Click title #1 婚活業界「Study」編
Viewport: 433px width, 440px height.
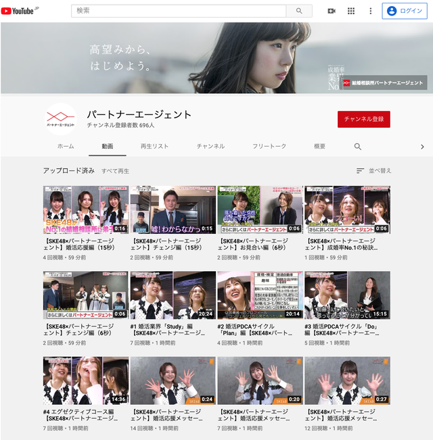click(168, 329)
